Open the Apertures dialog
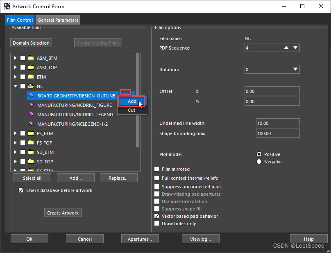 [x=141, y=239]
